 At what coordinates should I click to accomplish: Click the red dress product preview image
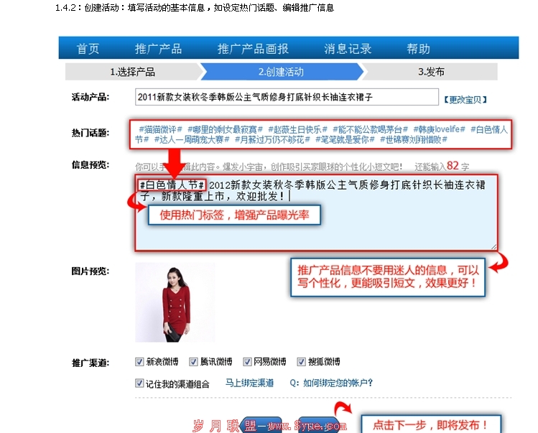175,302
